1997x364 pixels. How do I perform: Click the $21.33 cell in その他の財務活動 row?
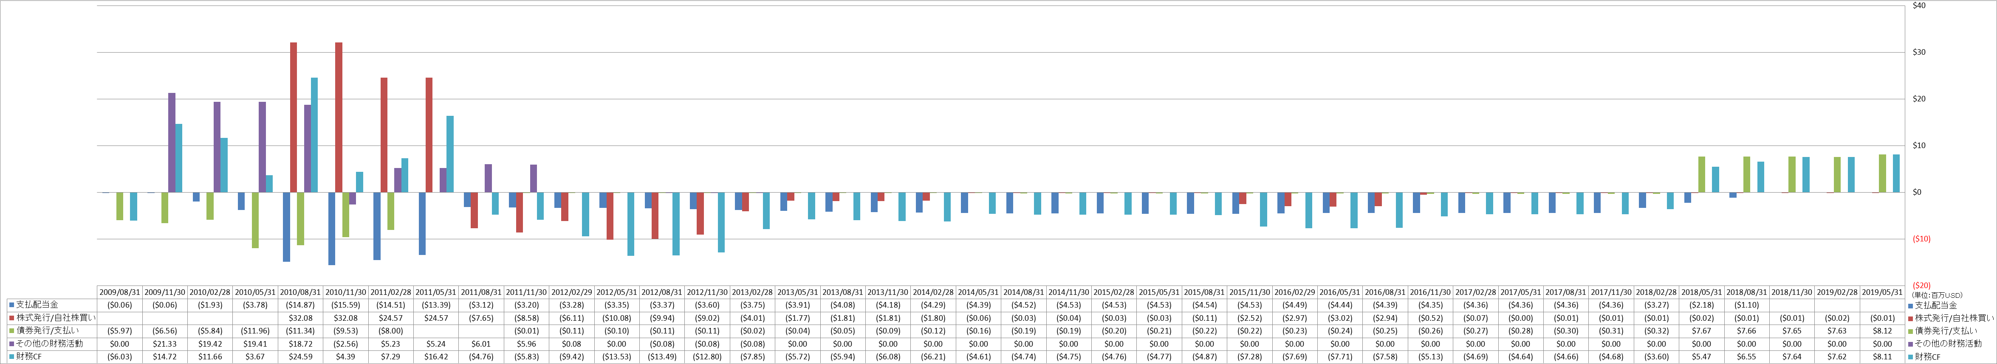164,344
